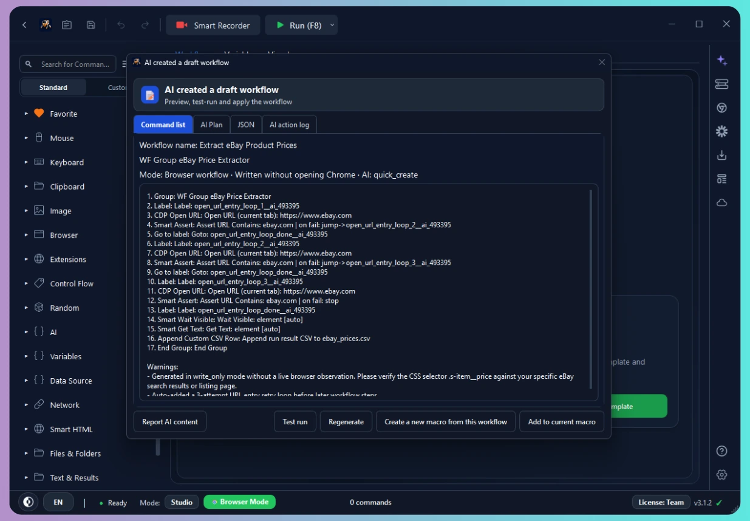This screenshot has height=521, width=750.
Task: Click the 0 commands counter
Action: pos(370,503)
